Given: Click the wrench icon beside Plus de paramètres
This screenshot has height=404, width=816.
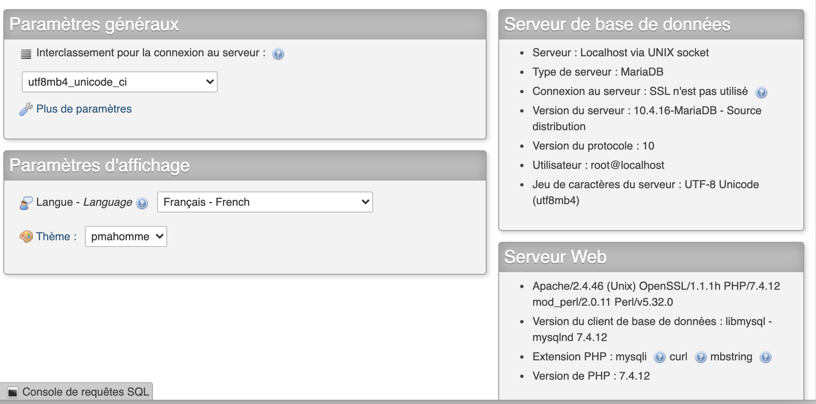Looking at the screenshot, I should point(26,109).
